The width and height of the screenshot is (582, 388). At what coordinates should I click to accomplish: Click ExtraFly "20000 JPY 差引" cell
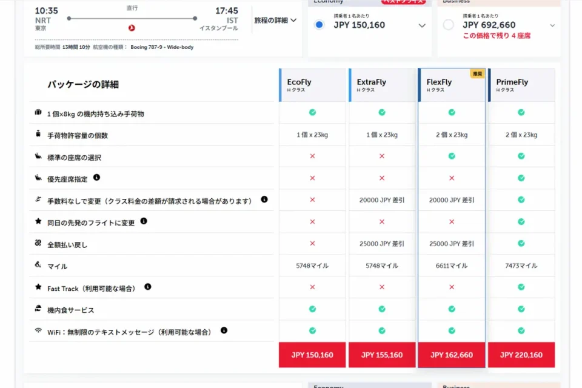pyautogui.click(x=382, y=200)
